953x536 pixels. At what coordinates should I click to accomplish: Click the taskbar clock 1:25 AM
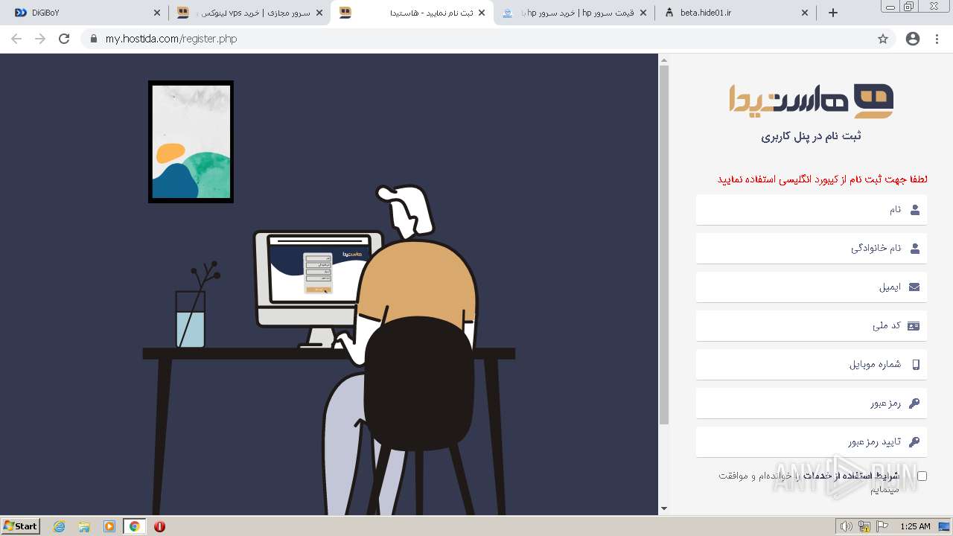(915, 526)
